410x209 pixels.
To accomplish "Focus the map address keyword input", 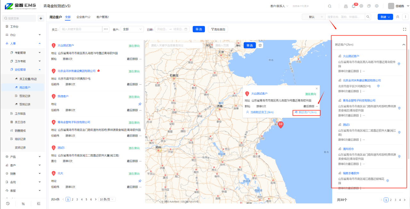I will point(176,46).
